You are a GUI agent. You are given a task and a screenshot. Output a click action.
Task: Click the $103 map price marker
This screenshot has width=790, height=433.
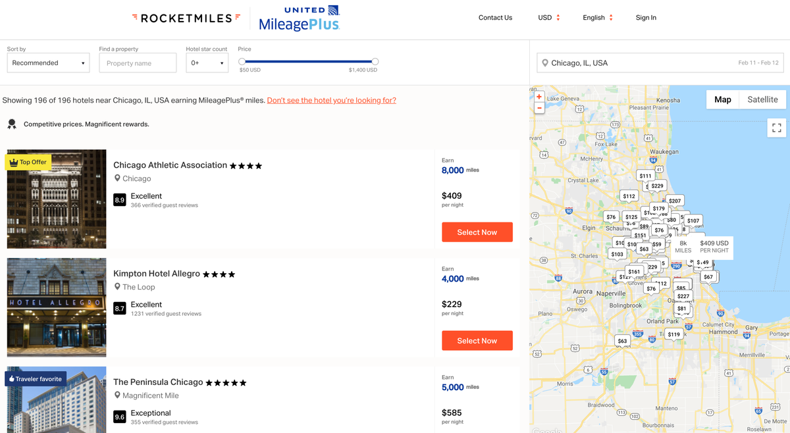click(617, 254)
